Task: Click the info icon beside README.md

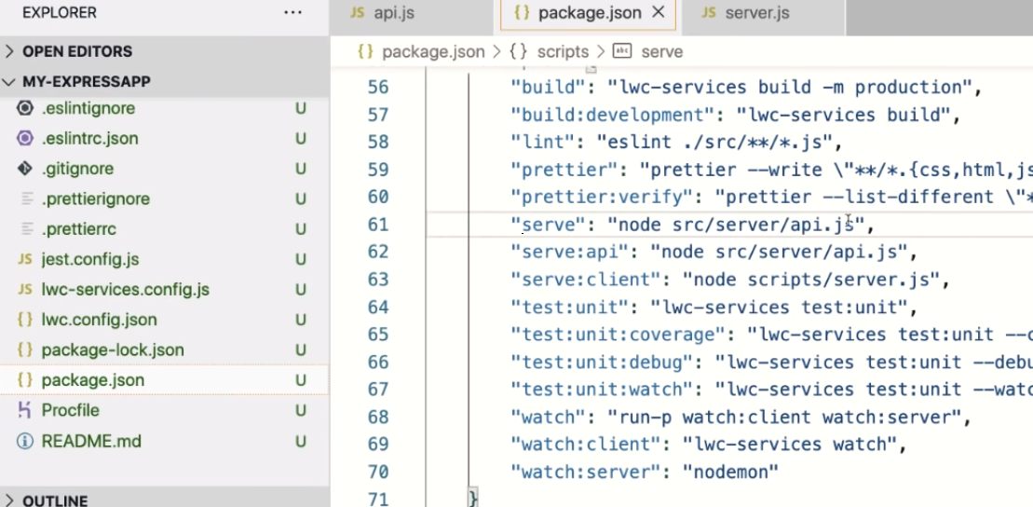Action: [x=25, y=441]
